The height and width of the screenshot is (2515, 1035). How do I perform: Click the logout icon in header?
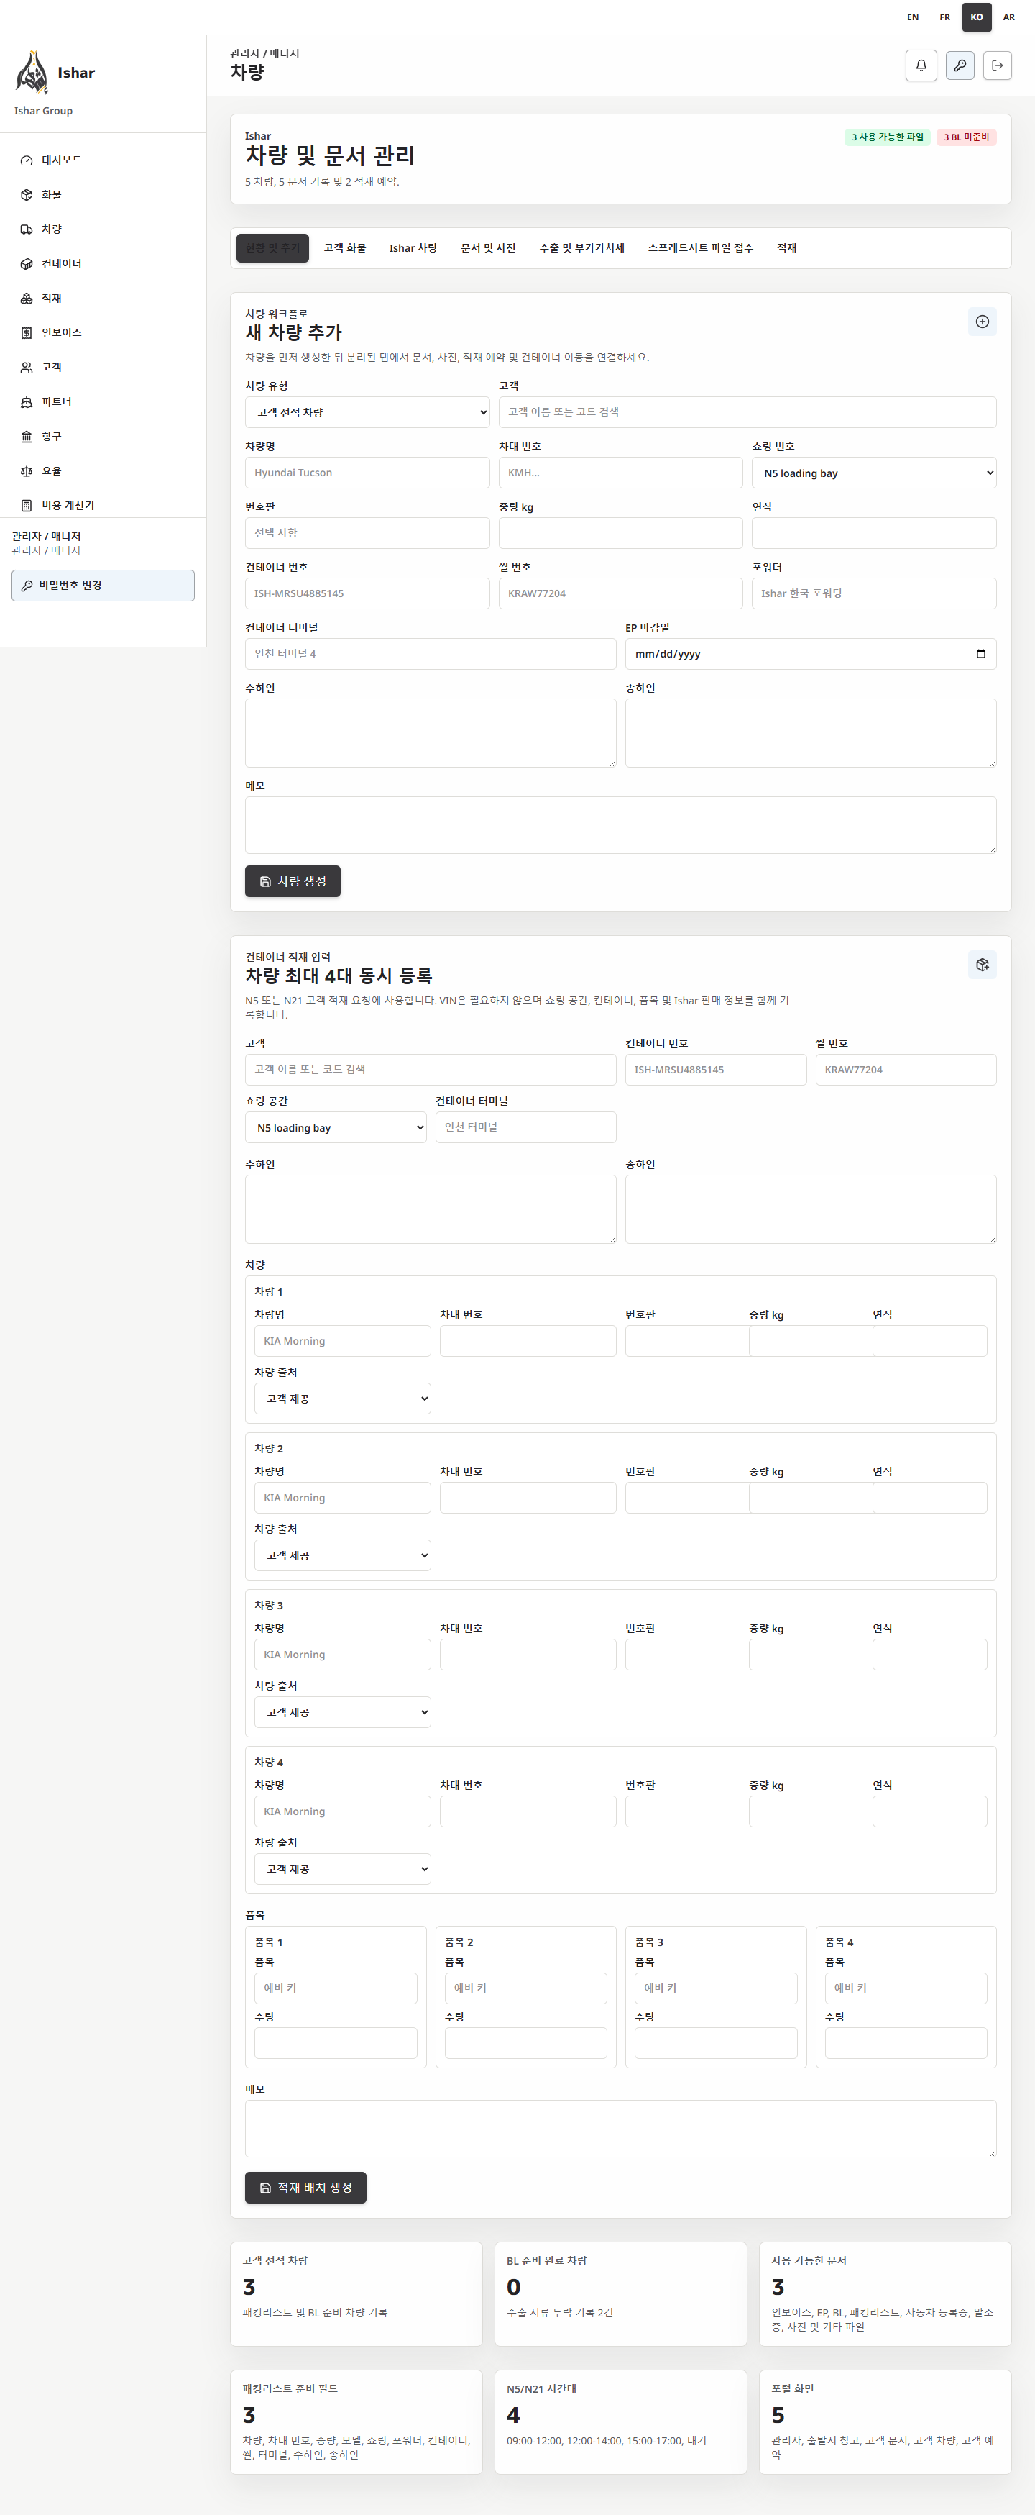[x=997, y=65]
